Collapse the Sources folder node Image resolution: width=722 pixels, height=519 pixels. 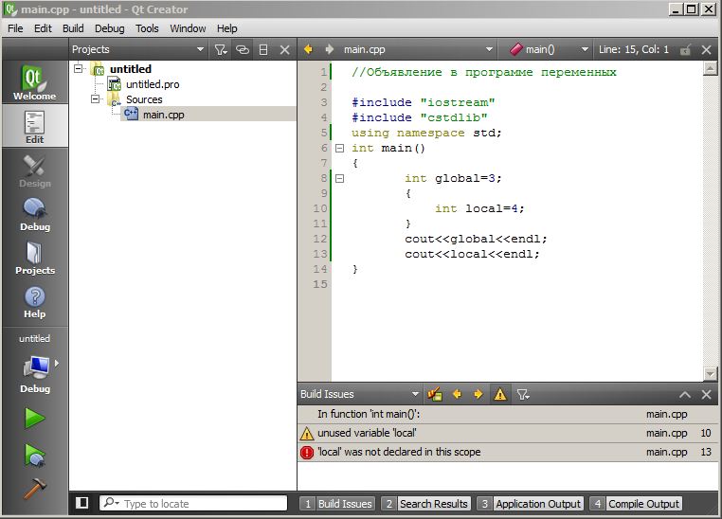point(96,98)
